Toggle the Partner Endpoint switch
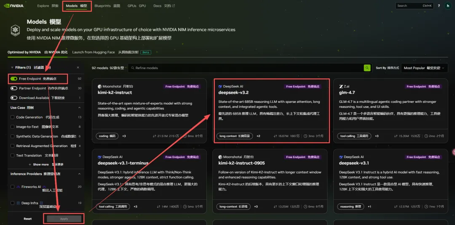 (x=13, y=88)
